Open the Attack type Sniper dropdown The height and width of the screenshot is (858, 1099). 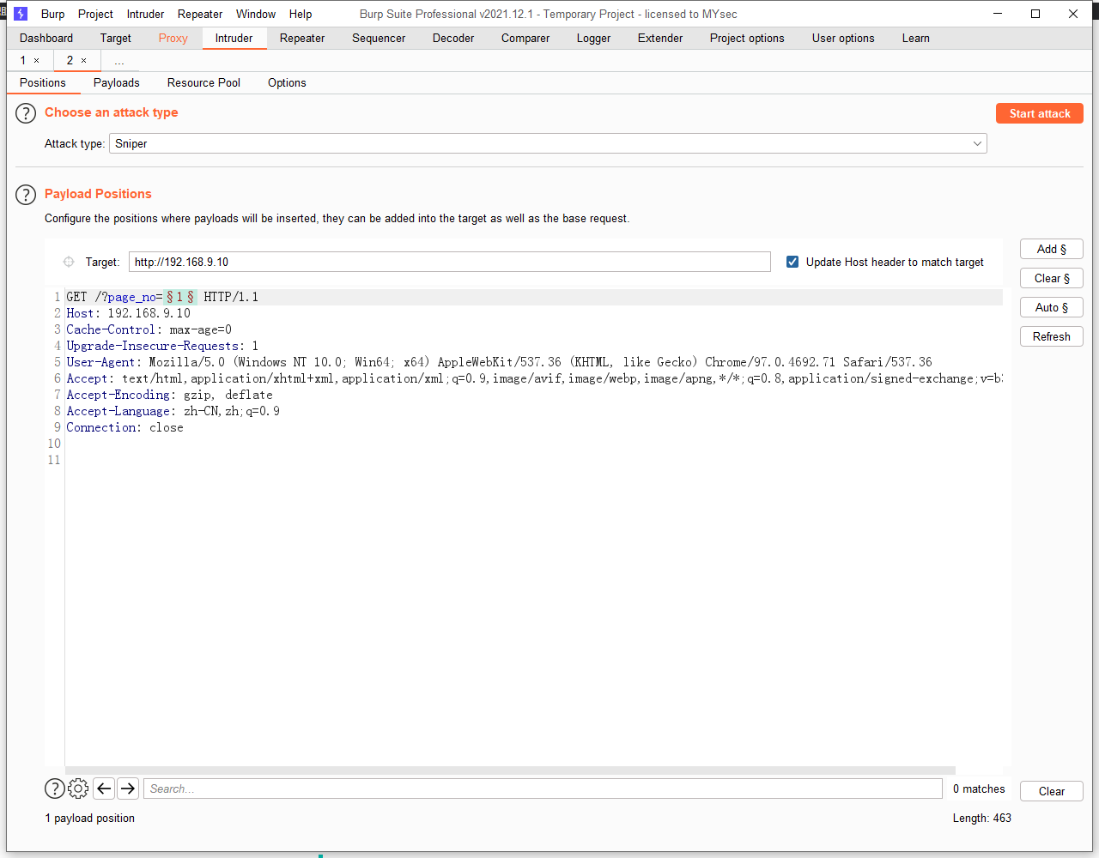coord(548,143)
